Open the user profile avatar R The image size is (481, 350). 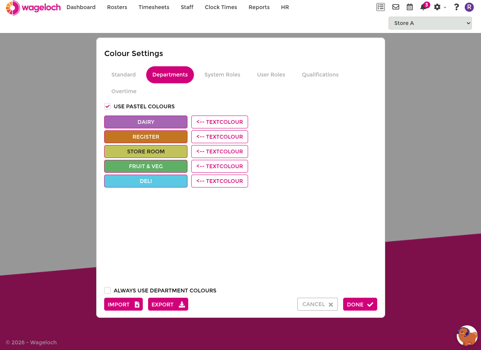[x=469, y=7]
